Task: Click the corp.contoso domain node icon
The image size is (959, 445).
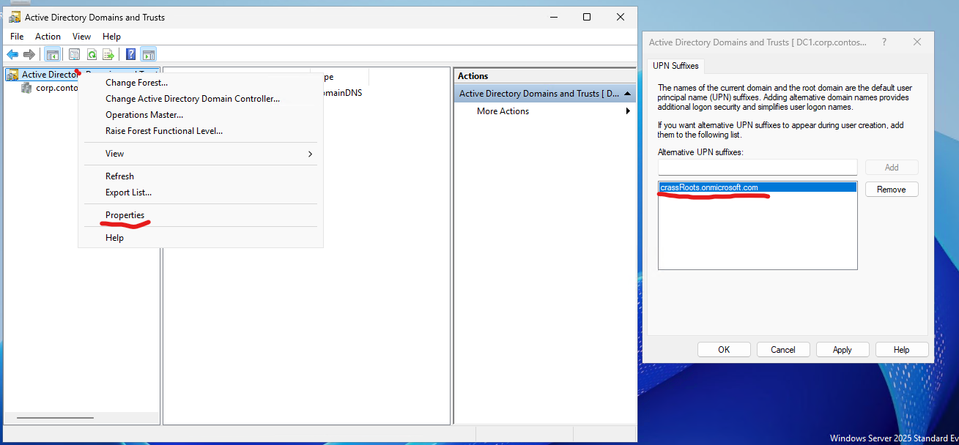Action: 28,88
